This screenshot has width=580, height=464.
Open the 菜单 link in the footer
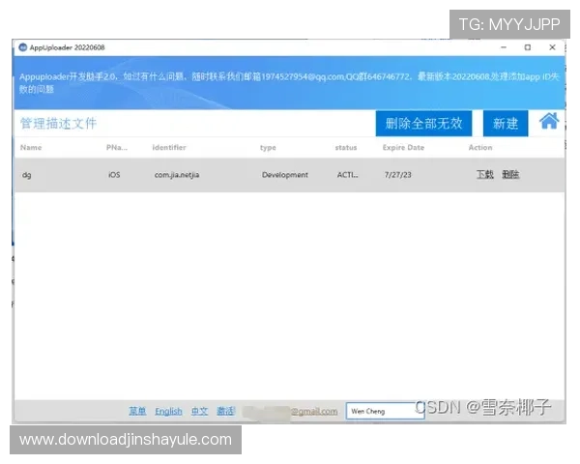pos(137,411)
